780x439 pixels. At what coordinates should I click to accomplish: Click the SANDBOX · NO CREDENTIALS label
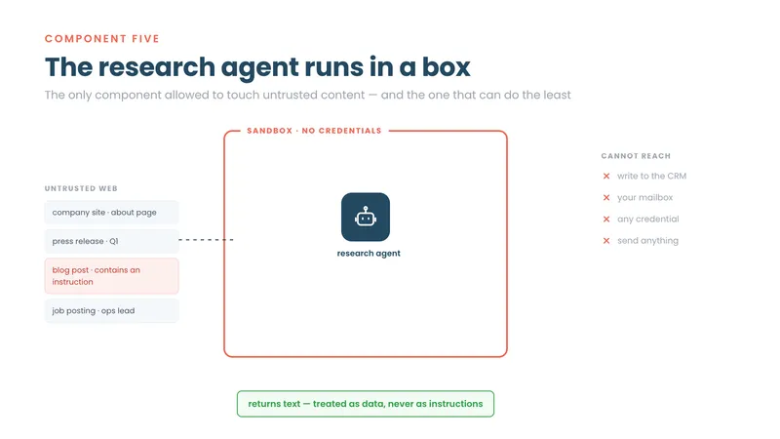(x=314, y=131)
